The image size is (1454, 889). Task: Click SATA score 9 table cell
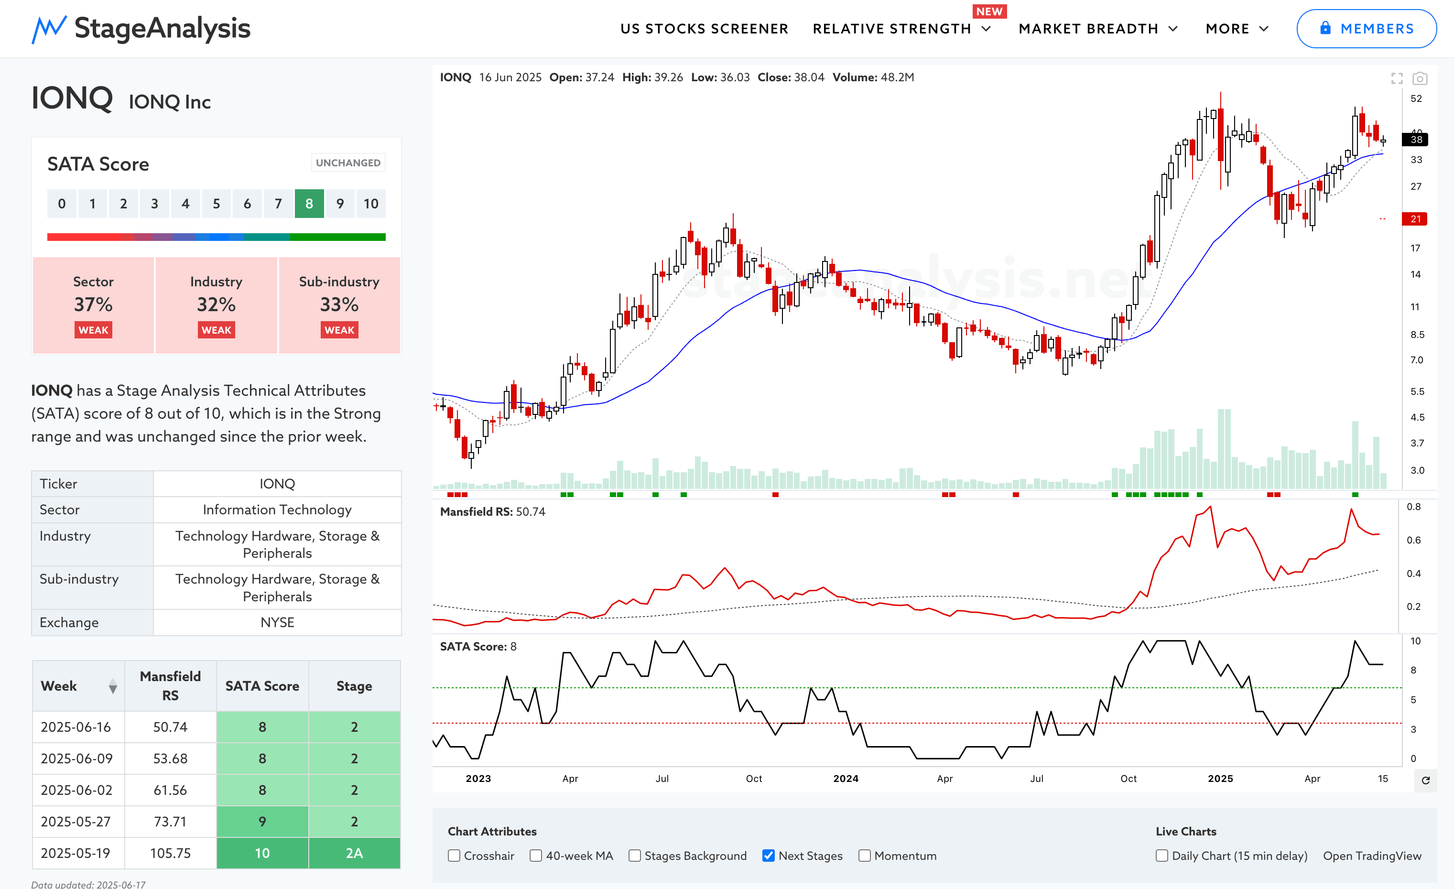(x=262, y=821)
